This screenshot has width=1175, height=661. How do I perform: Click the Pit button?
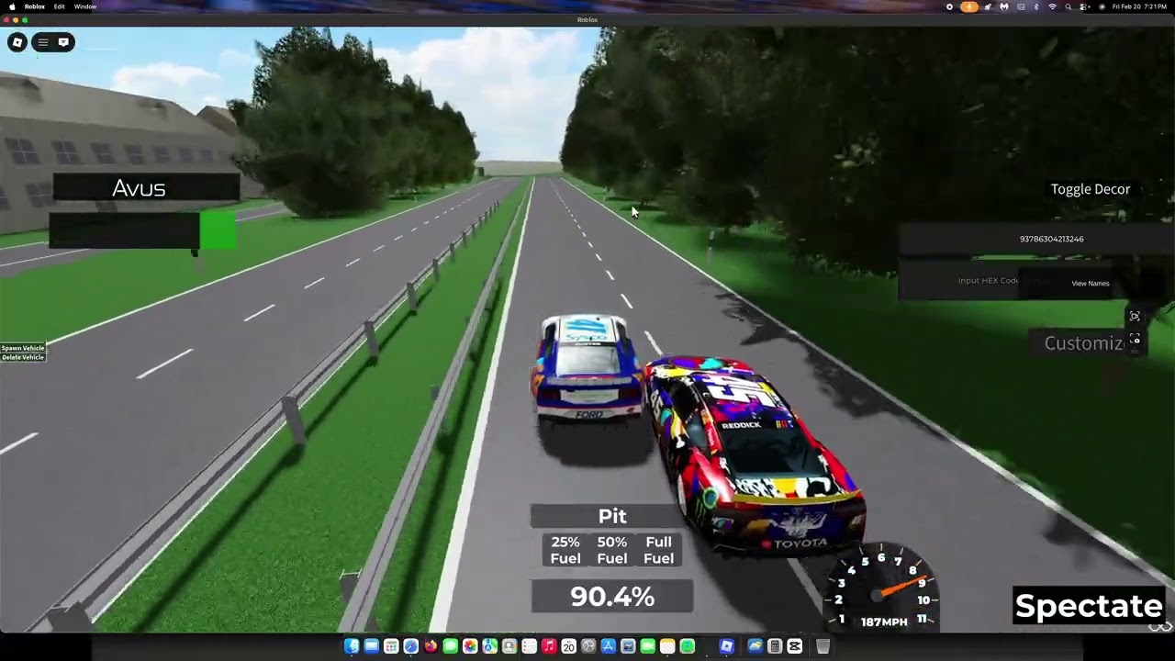[x=612, y=517]
